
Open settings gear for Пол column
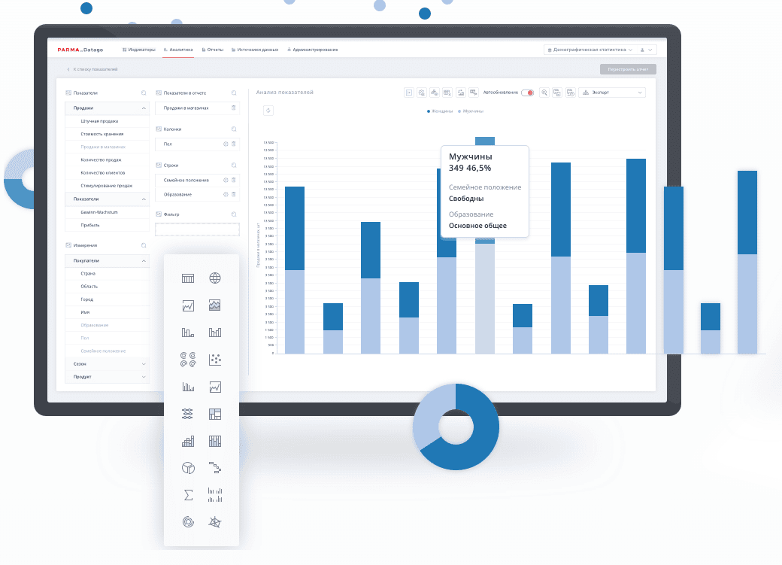226,144
